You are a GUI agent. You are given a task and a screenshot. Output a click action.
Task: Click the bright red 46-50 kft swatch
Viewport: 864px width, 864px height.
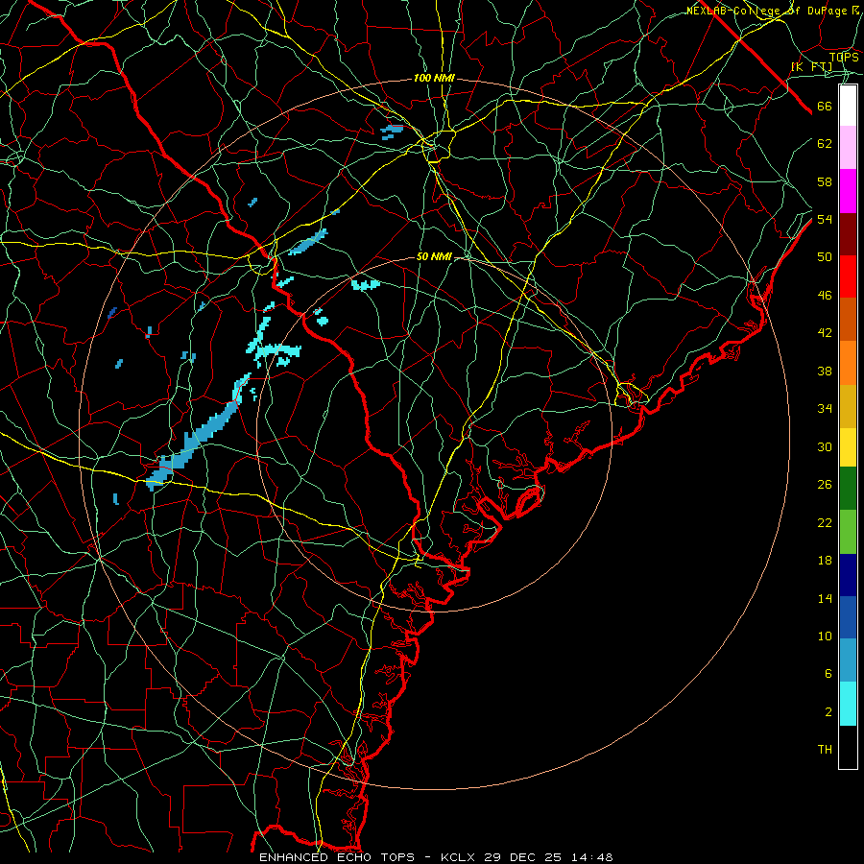pos(848,276)
